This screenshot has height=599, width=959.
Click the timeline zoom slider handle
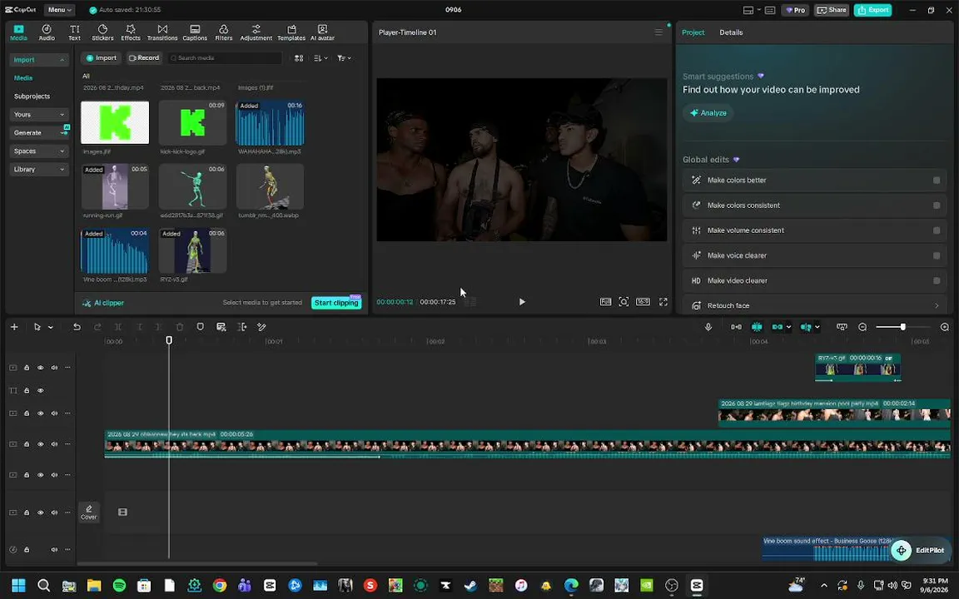click(902, 327)
